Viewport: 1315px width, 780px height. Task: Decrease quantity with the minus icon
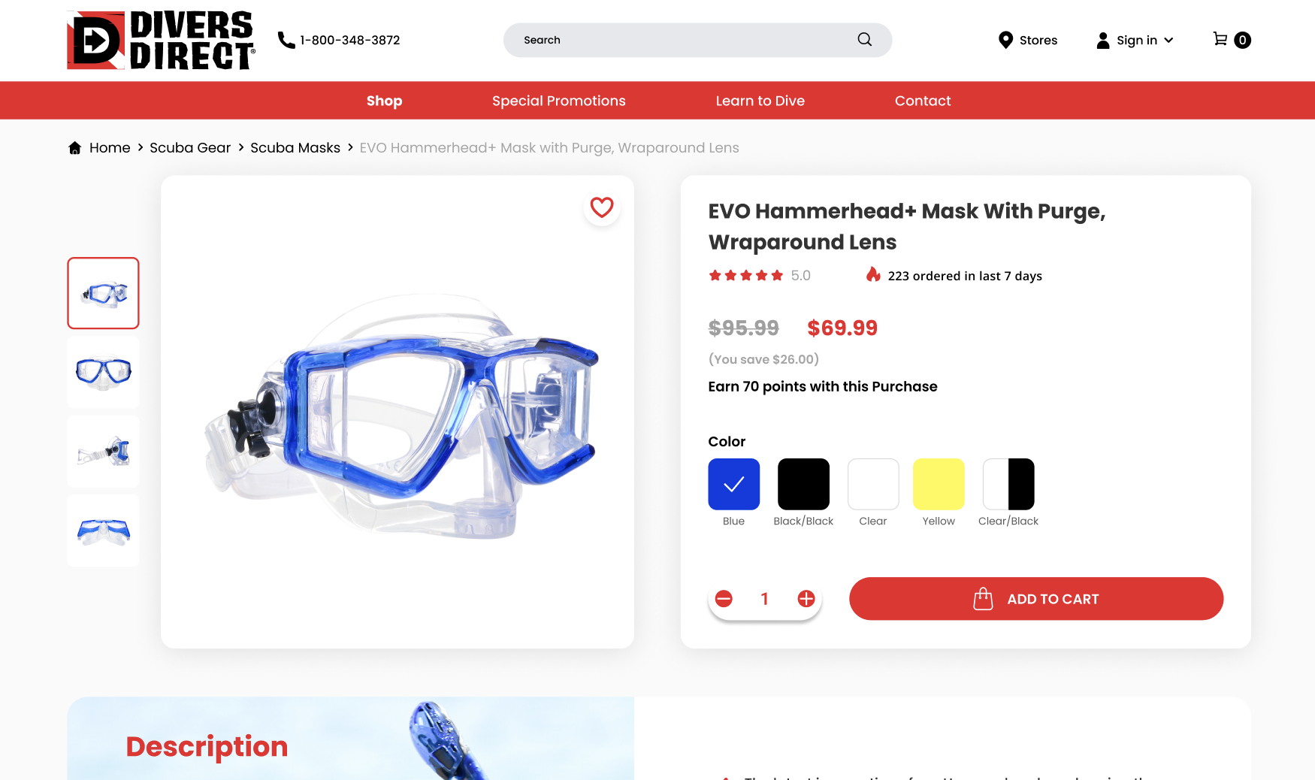(724, 599)
